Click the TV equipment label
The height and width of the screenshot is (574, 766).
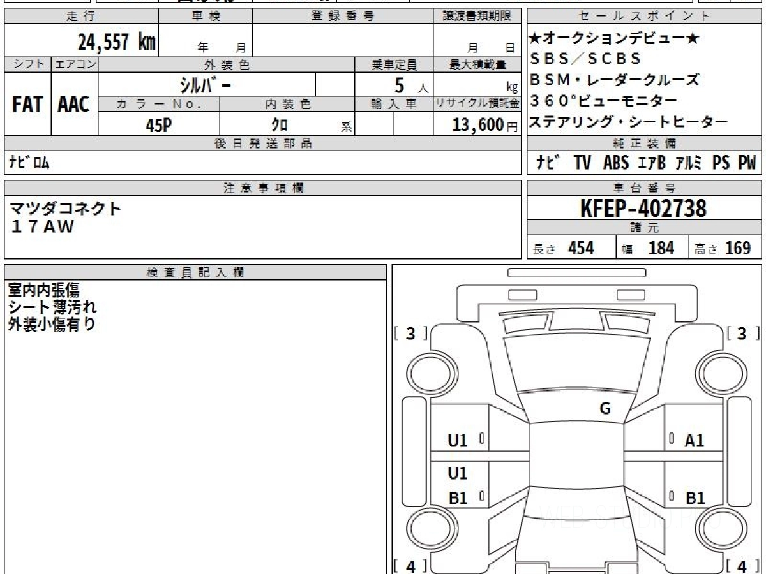[x=582, y=163]
